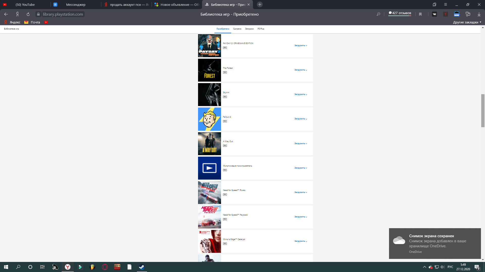This screenshot has width=485, height=272.
Task: Open Opera browser from taskbar
Action: coord(105,267)
